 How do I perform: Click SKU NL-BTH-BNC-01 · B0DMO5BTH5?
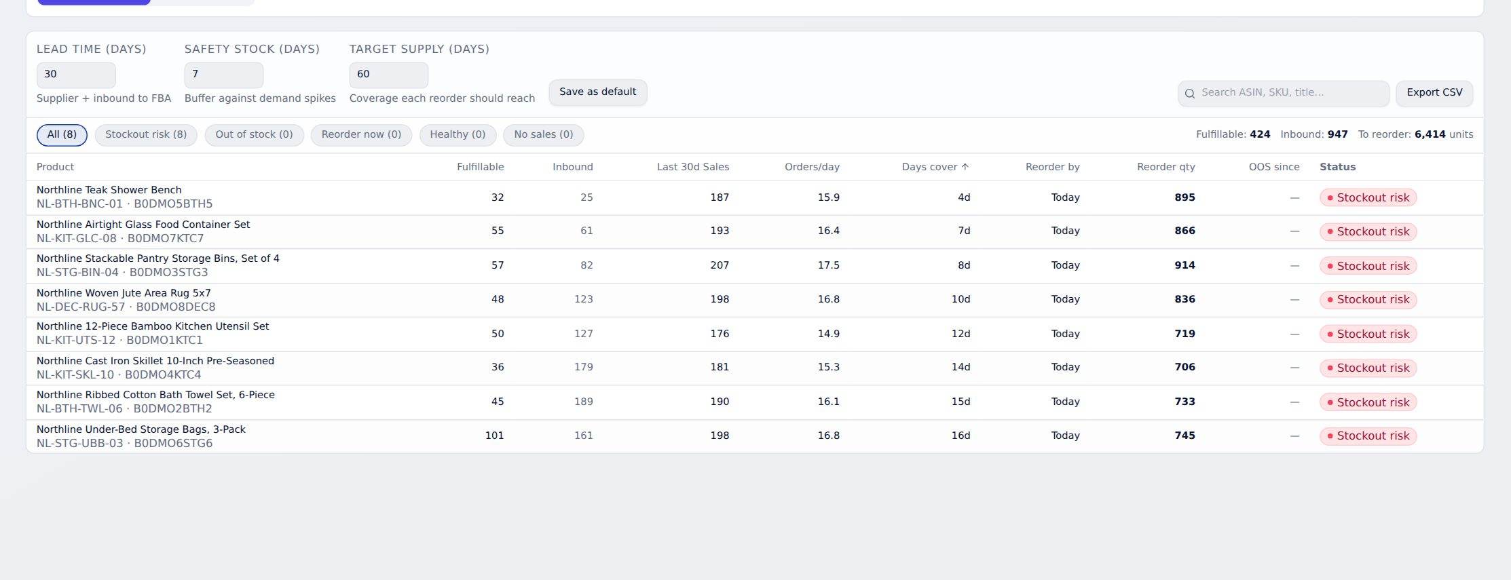coord(124,204)
